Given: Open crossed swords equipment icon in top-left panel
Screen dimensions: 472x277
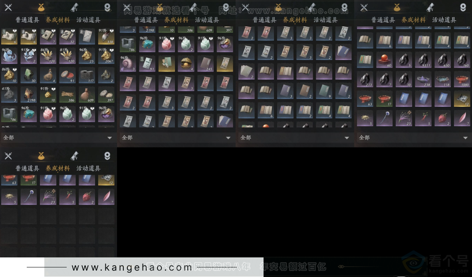Looking at the screenshot, I should (8, 7).
